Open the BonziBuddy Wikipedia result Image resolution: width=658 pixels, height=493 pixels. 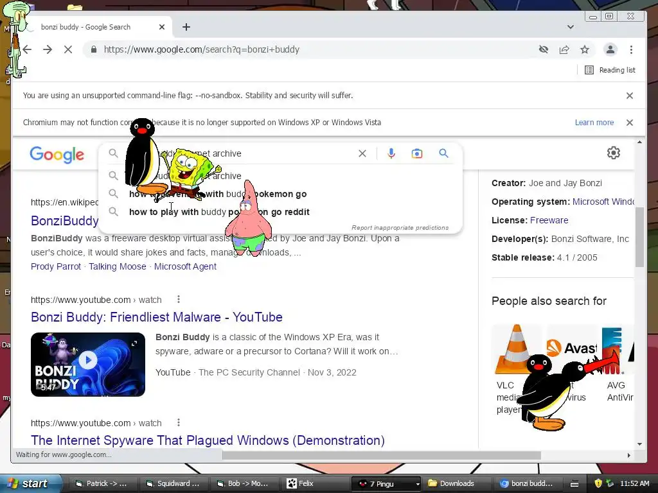65,221
